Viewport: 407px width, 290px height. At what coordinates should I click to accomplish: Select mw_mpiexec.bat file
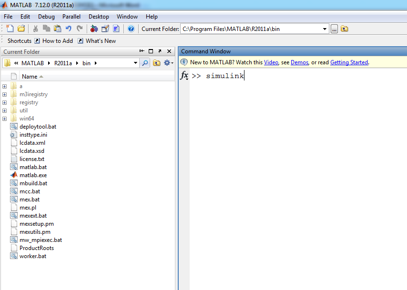(41, 240)
